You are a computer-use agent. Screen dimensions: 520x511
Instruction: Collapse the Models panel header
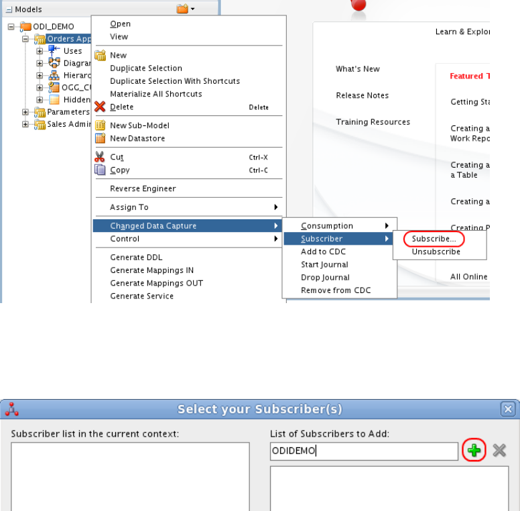pos(9,9)
